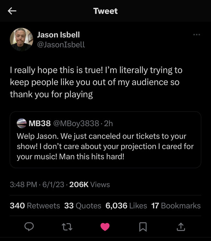Open Jason Isbell's profile picture
Screen dimensions: 211x241
21,39
